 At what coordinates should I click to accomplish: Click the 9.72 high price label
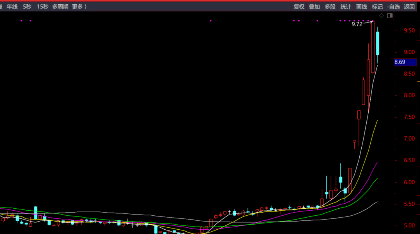[357, 24]
